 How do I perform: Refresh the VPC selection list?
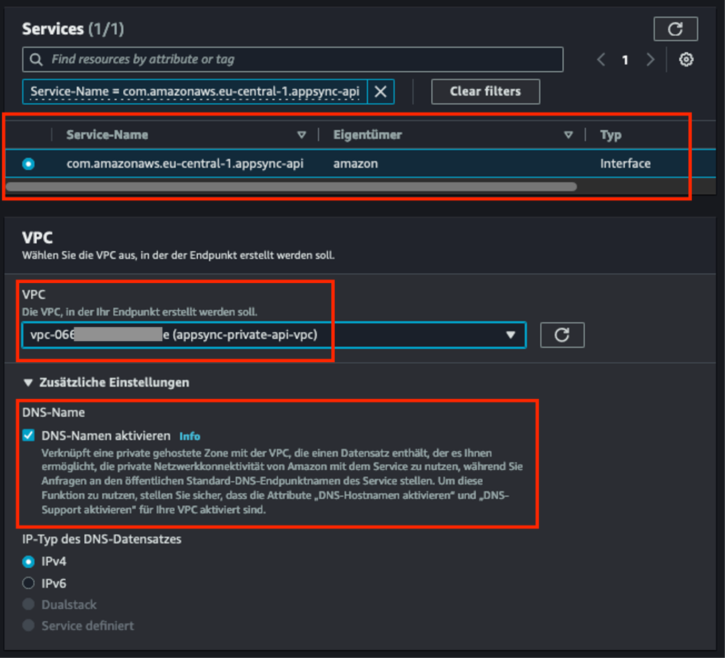point(562,335)
